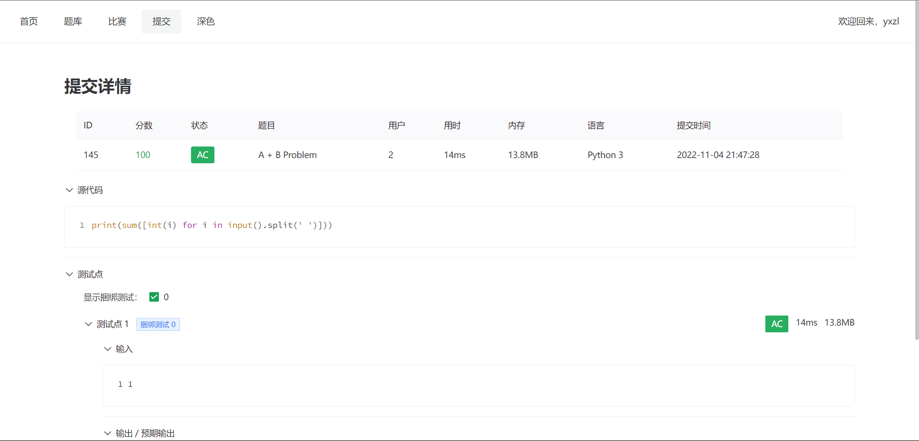This screenshot has width=919, height=441.
Task: Collapse the 测试点 section chevron
Action: coord(69,274)
